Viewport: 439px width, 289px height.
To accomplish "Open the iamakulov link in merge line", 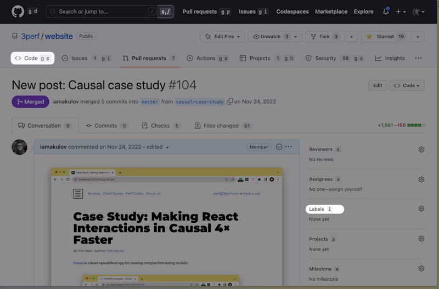I will pos(65,102).
